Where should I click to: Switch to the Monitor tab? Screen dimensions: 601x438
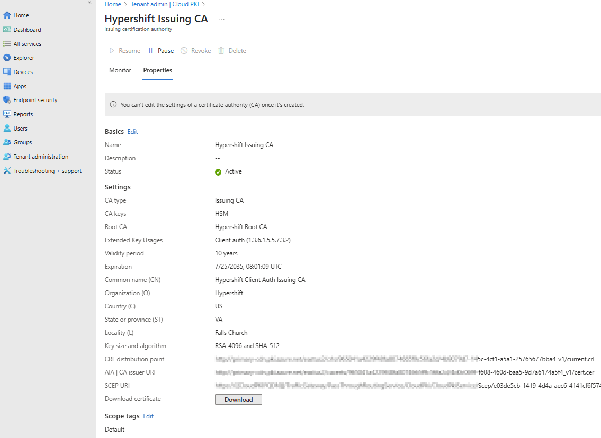point(120,70)
